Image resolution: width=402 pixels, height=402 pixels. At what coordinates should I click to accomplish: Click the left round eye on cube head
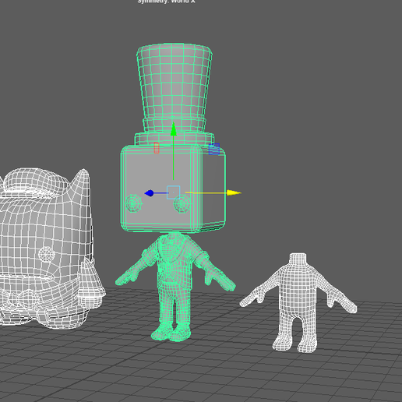[133, 203]
